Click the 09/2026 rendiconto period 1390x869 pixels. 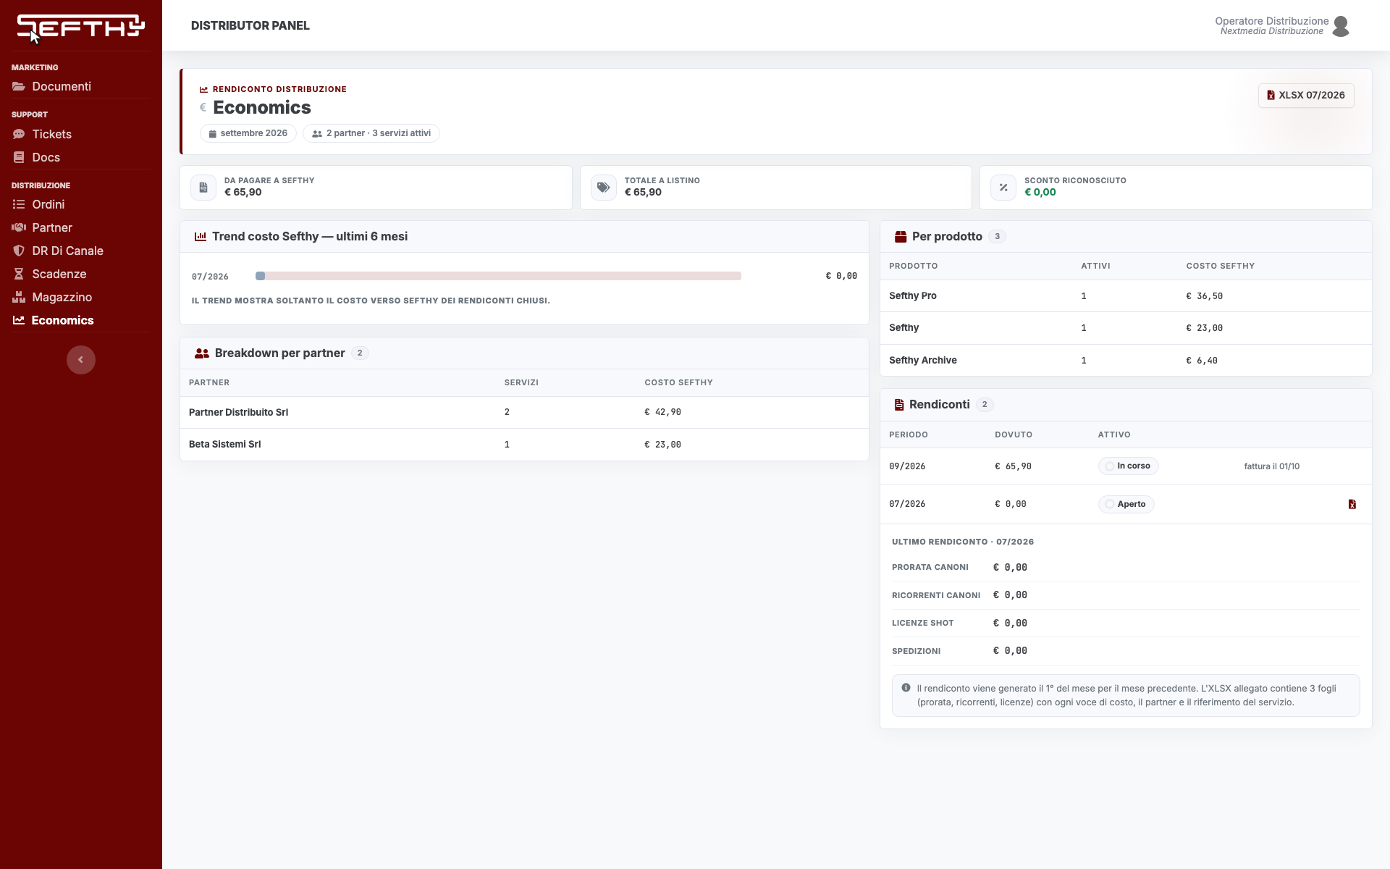907,466
